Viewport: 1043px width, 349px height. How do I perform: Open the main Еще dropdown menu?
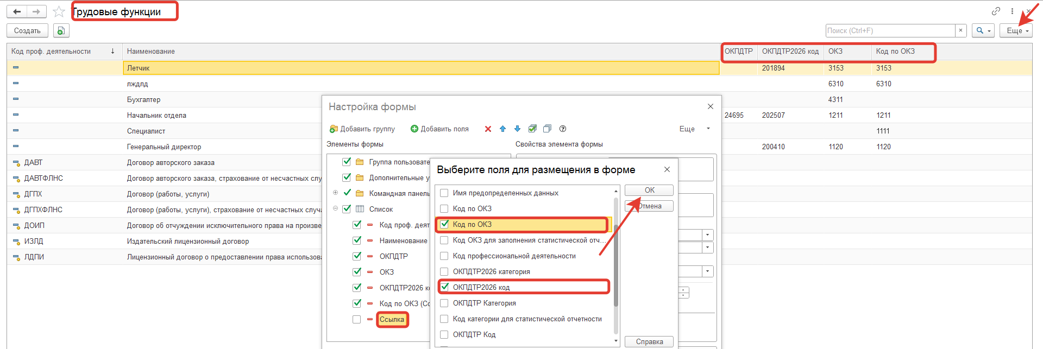[x=1016, y=31]
